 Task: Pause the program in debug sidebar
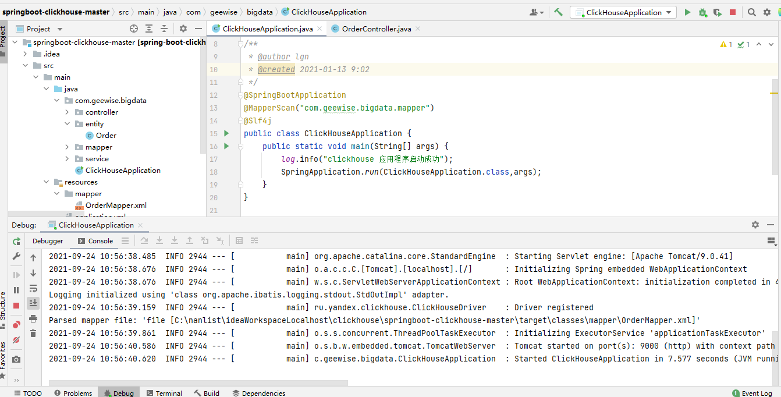click(x=16, y=290)
